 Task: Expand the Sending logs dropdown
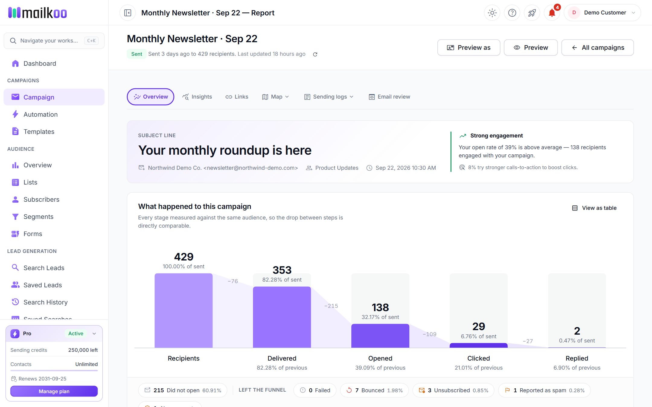tap(329, 97)
